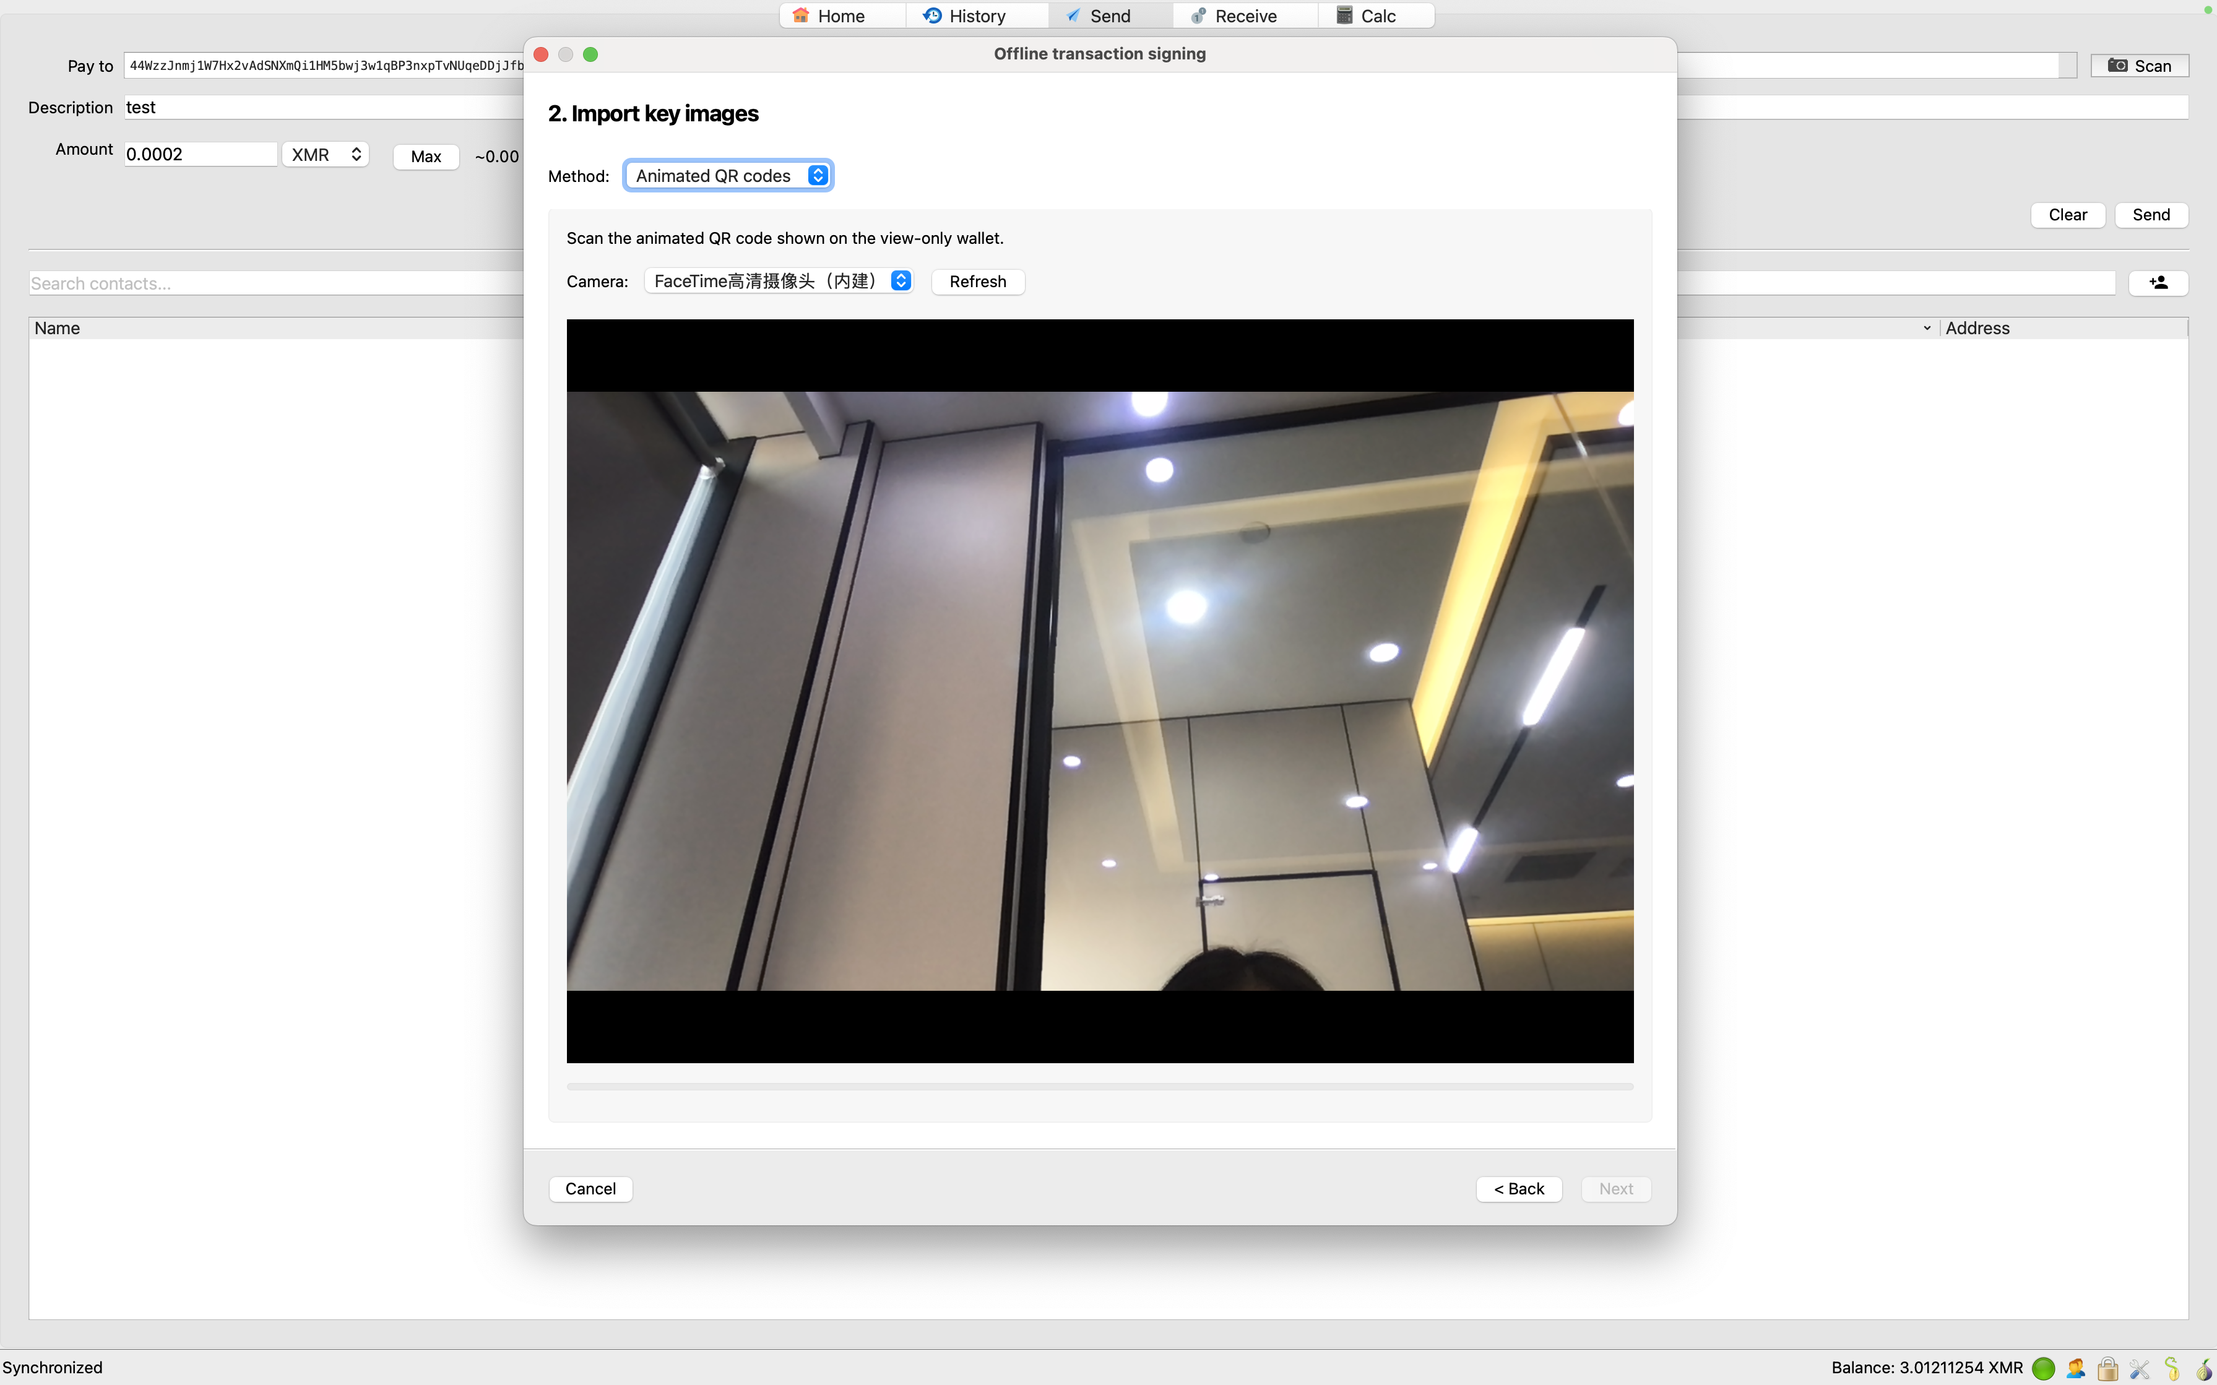Click the Max amount button

tap(426, 157)
